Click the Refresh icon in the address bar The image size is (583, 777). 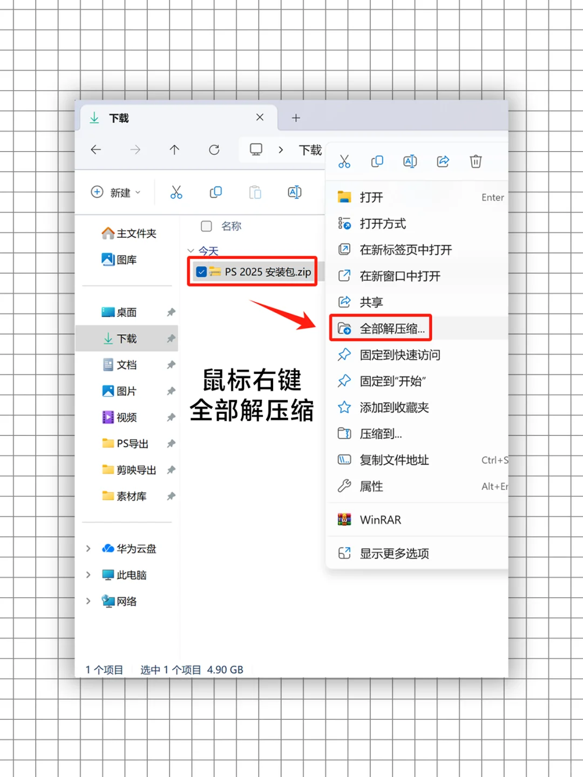[x=214, y=150]
